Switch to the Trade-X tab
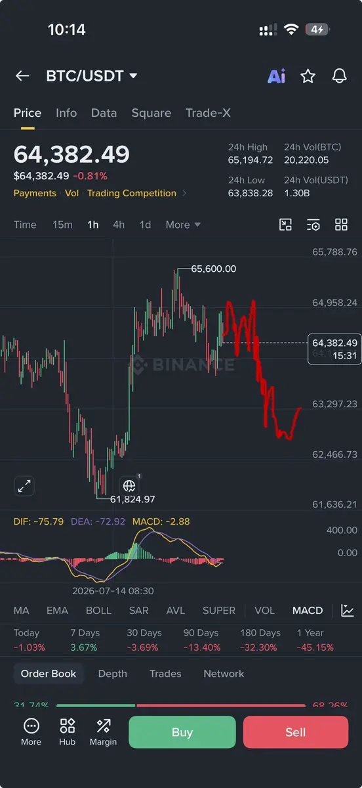The width and height of the screenshot is (362, 788). 208,113
